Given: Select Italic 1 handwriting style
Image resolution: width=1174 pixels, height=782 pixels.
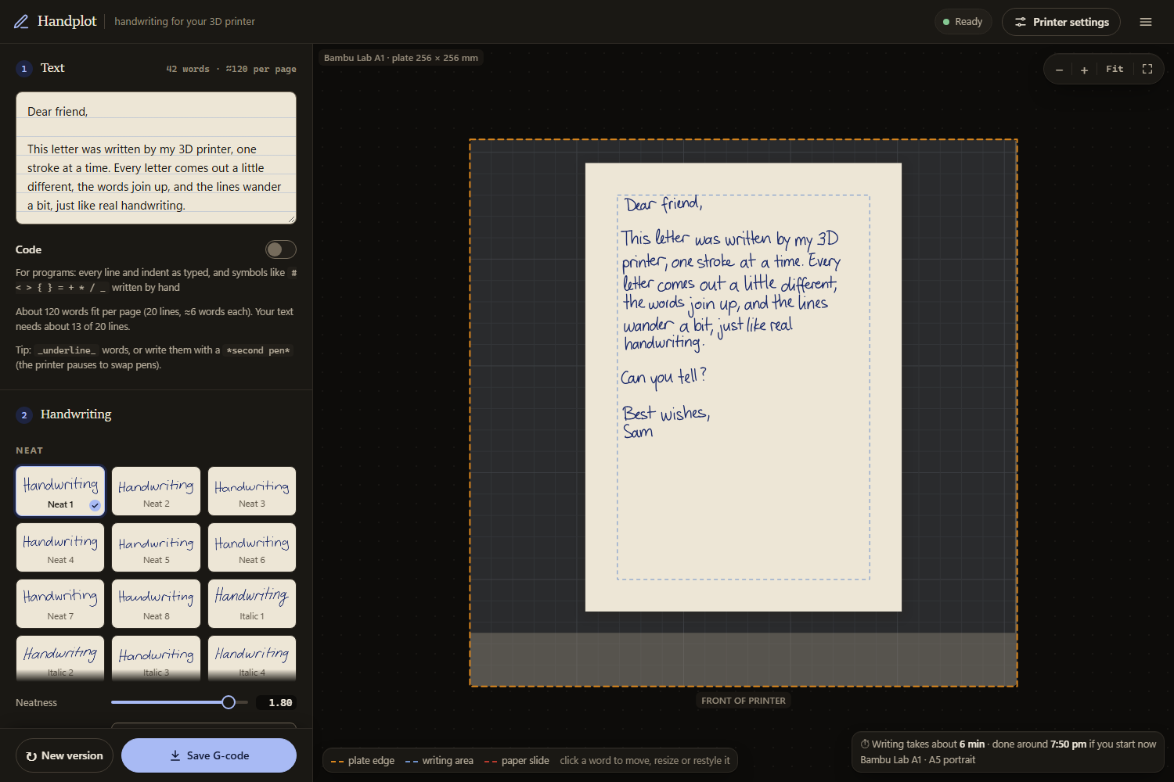Looking at the screenshot, I should (x=252, y=604).
